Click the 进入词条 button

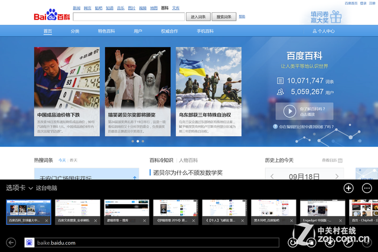[198, 17]
